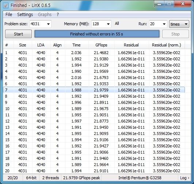Expand the Run count dropdown
The height and width of the screenshot is (184, 194).
coord(164,24)
